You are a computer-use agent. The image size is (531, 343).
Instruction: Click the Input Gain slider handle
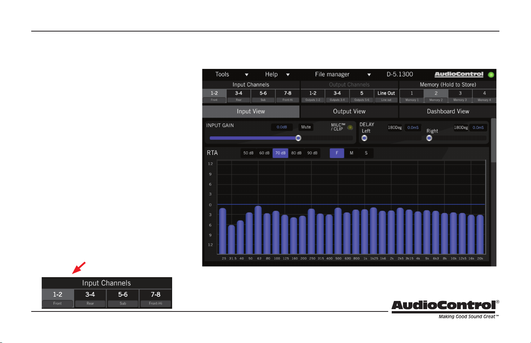point(298,138)
